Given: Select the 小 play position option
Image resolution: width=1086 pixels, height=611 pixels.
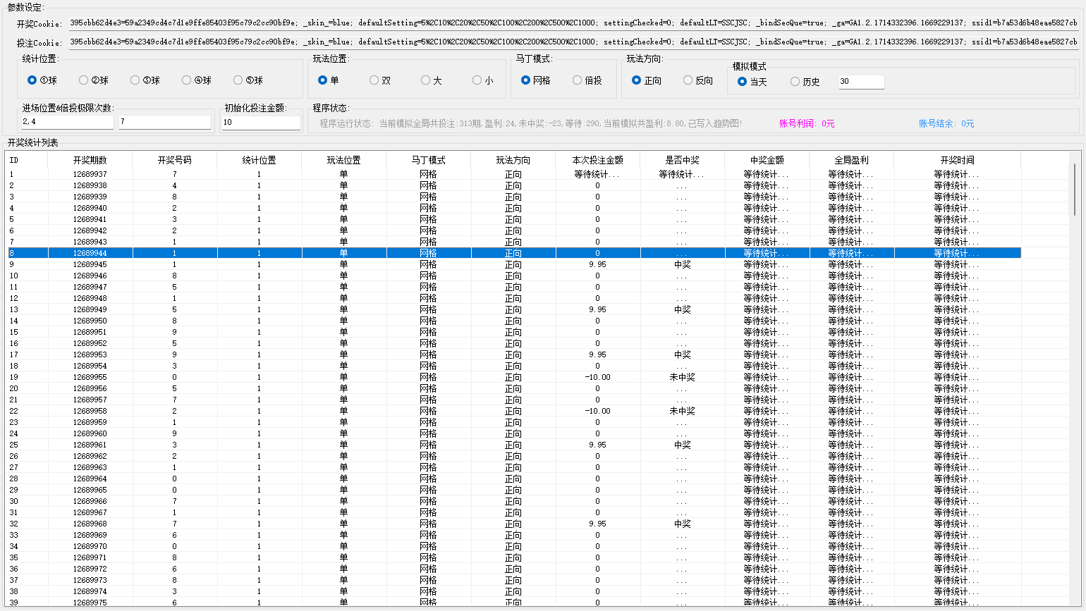Looking at the screenshot, I should [x=477, y=80].
